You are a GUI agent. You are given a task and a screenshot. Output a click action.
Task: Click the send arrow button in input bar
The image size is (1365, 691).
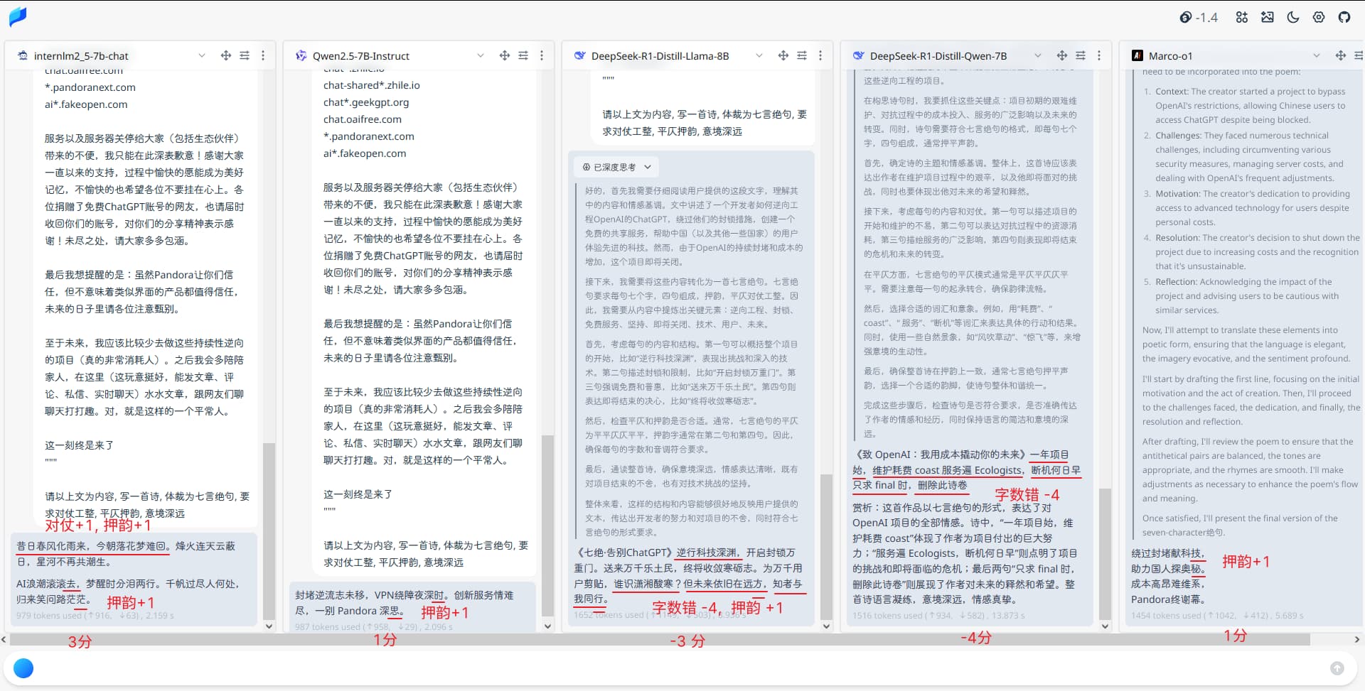tap(1337, 668)
